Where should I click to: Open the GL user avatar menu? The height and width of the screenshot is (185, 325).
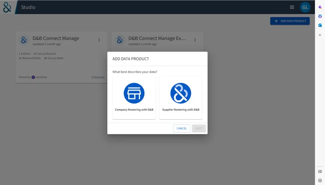pos(305,7)
